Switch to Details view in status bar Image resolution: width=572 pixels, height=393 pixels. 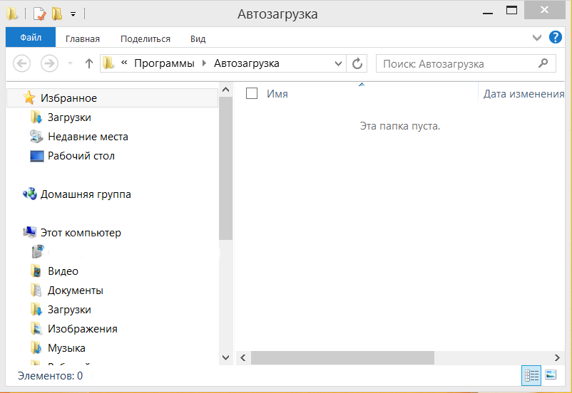coord(531,375)
